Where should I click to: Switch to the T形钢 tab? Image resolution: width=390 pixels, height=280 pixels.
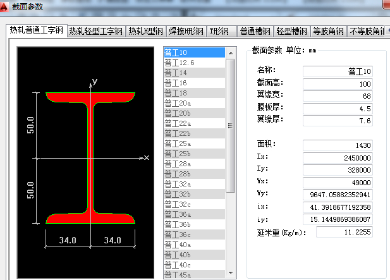(221, 32)
